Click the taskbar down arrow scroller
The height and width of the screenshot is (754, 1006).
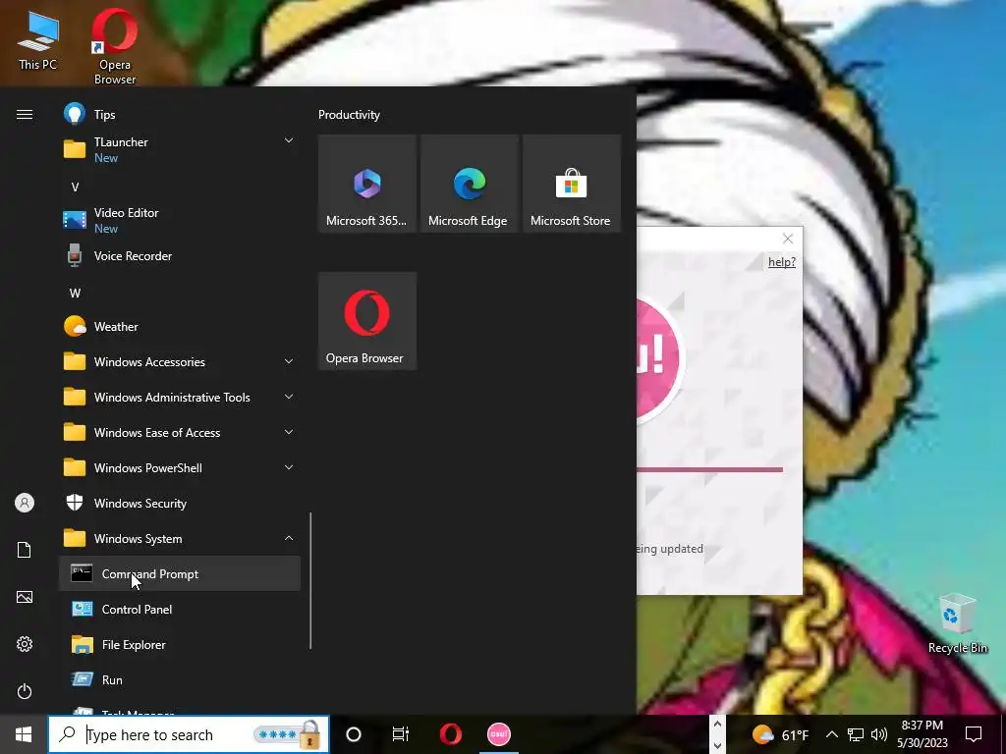click(717, 746)
